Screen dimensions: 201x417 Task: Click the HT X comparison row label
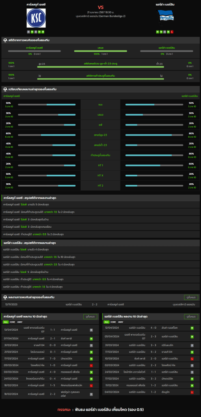[x=101, y=176]
